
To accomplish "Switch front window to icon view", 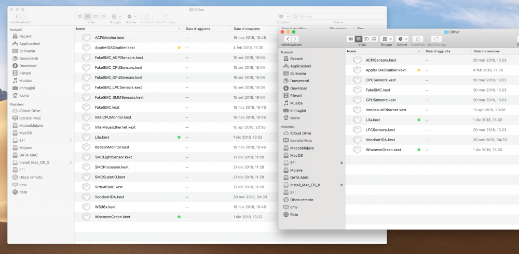I will pyautogui.click(x=350, y=39).
